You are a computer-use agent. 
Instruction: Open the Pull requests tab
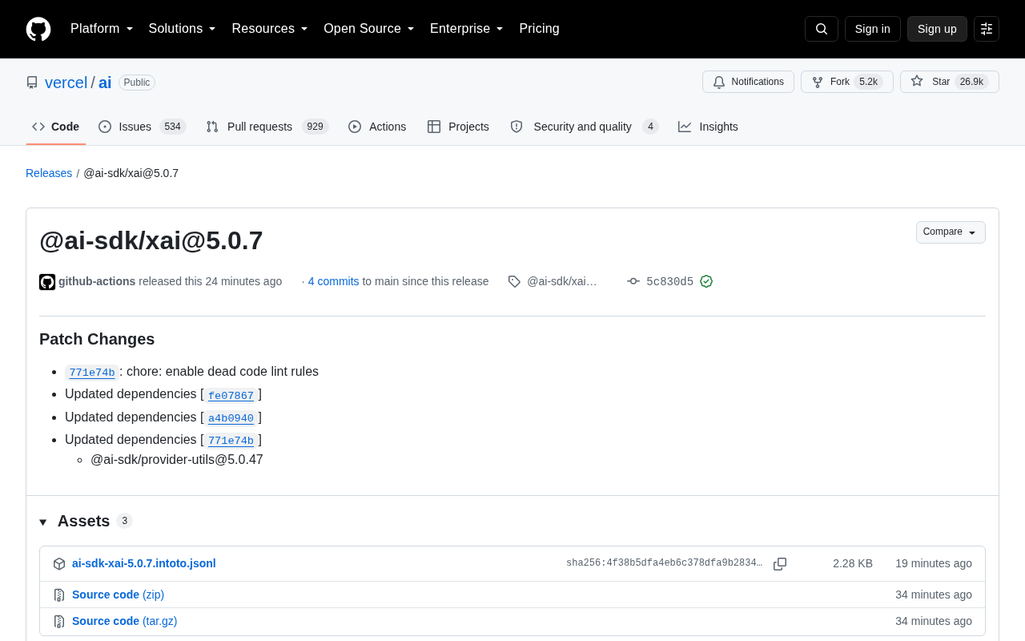(x=267, y=127)
